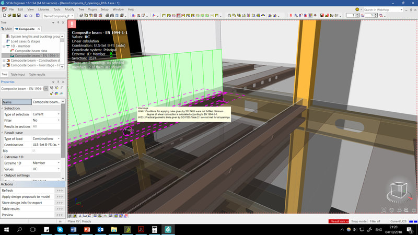Switch to the Main tab

pyautogui.click(x=7, y=29)
